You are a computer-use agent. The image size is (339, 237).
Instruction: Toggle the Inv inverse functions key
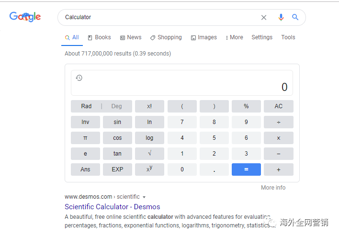click(85, 122)
